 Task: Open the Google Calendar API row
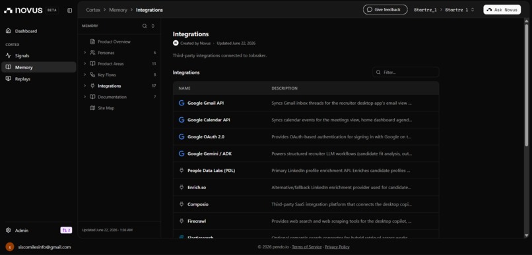(x=306, y=120)
